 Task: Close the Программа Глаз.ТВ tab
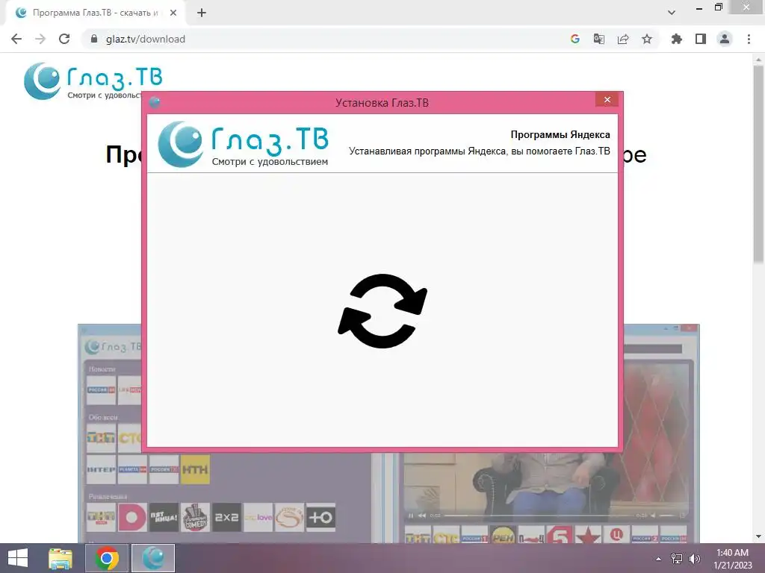173,13
